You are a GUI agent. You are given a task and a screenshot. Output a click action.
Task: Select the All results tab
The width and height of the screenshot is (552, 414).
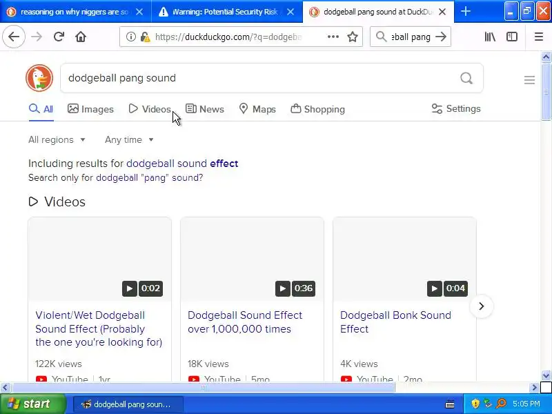41,109
